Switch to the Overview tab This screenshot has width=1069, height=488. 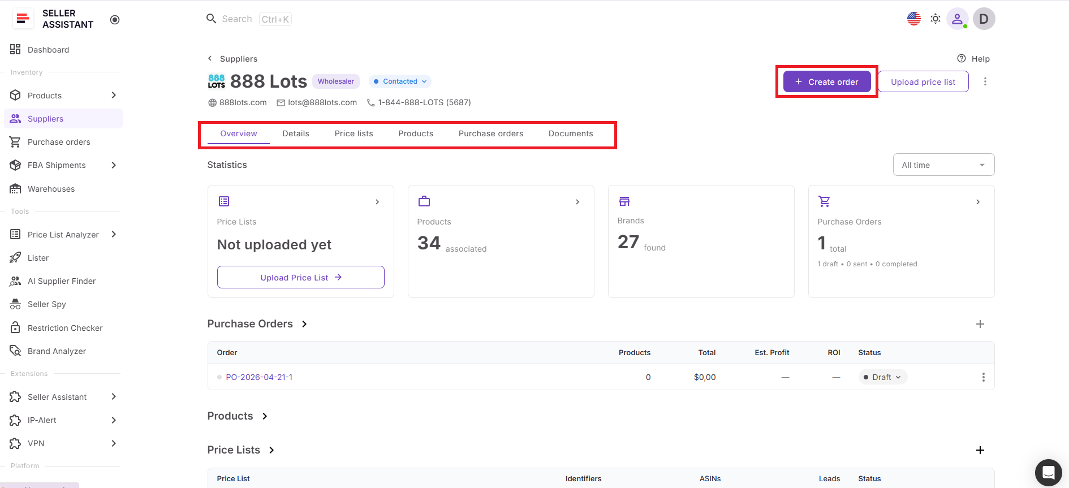click(239, 133)
